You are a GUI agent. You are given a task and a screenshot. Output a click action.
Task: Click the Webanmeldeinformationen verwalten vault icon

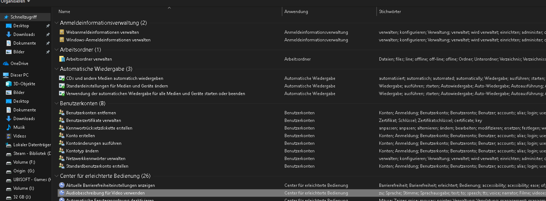(62, 32)
